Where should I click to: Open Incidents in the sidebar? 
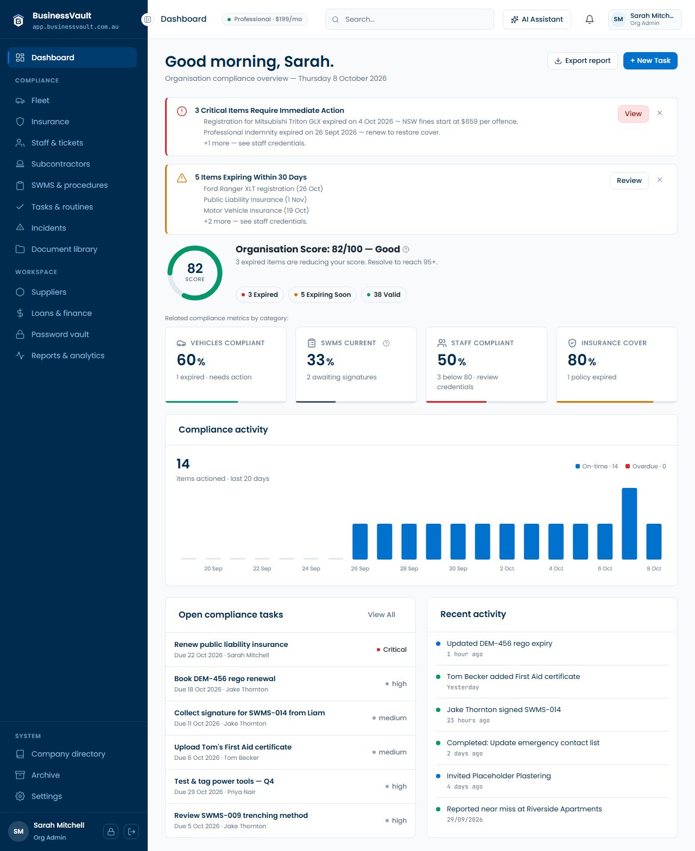click(x=72, y=228)
